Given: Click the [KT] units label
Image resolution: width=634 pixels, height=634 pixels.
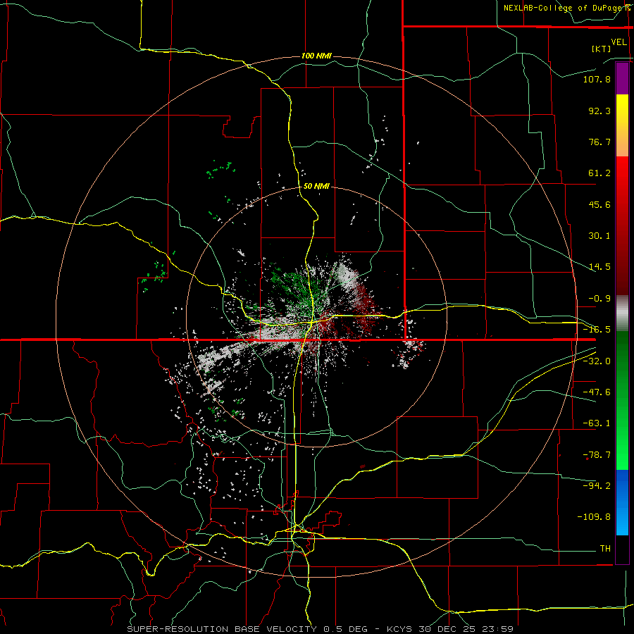Looking at the screenshot, I should (601, 49).
